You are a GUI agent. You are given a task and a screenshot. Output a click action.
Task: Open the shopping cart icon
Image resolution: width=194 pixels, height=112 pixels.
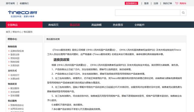tap(177, 3)
